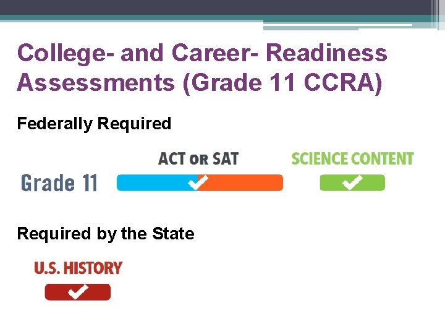Click the Grade 11 graphic label
The height and width of the screenshot is (334, 445).
point(59,183)
